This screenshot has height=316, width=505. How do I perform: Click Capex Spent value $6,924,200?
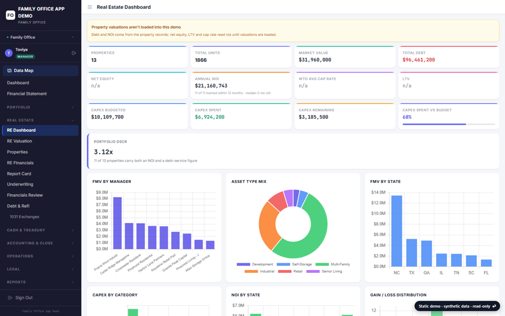click(x=210, y=117)
